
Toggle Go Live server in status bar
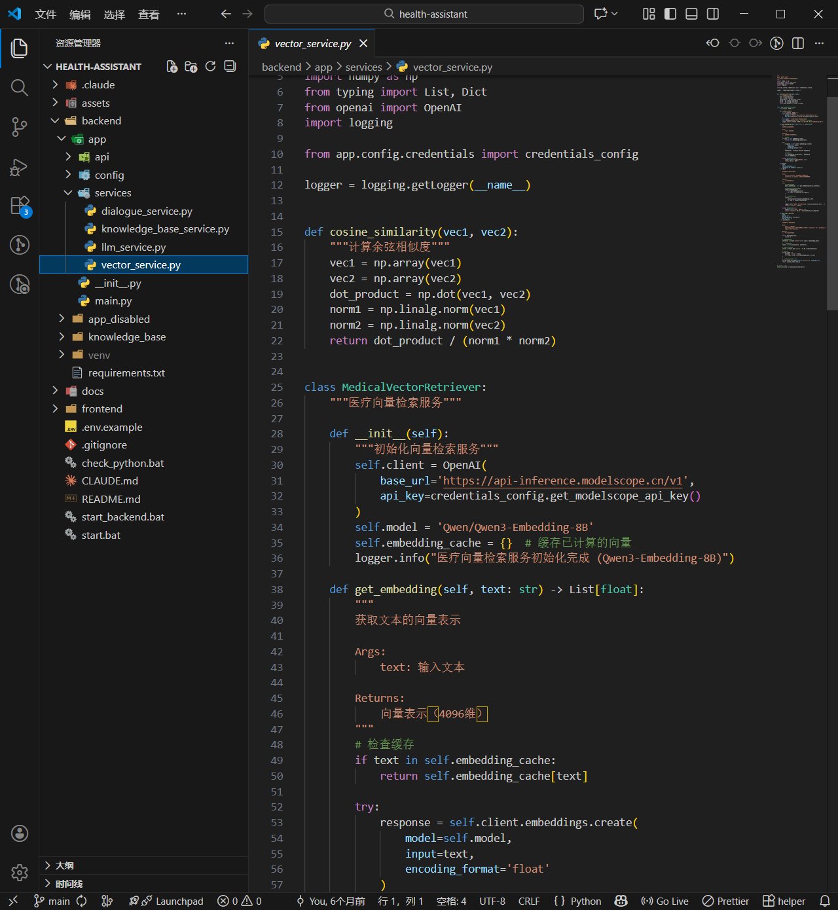pyautogui.click(x=665, y=901)
